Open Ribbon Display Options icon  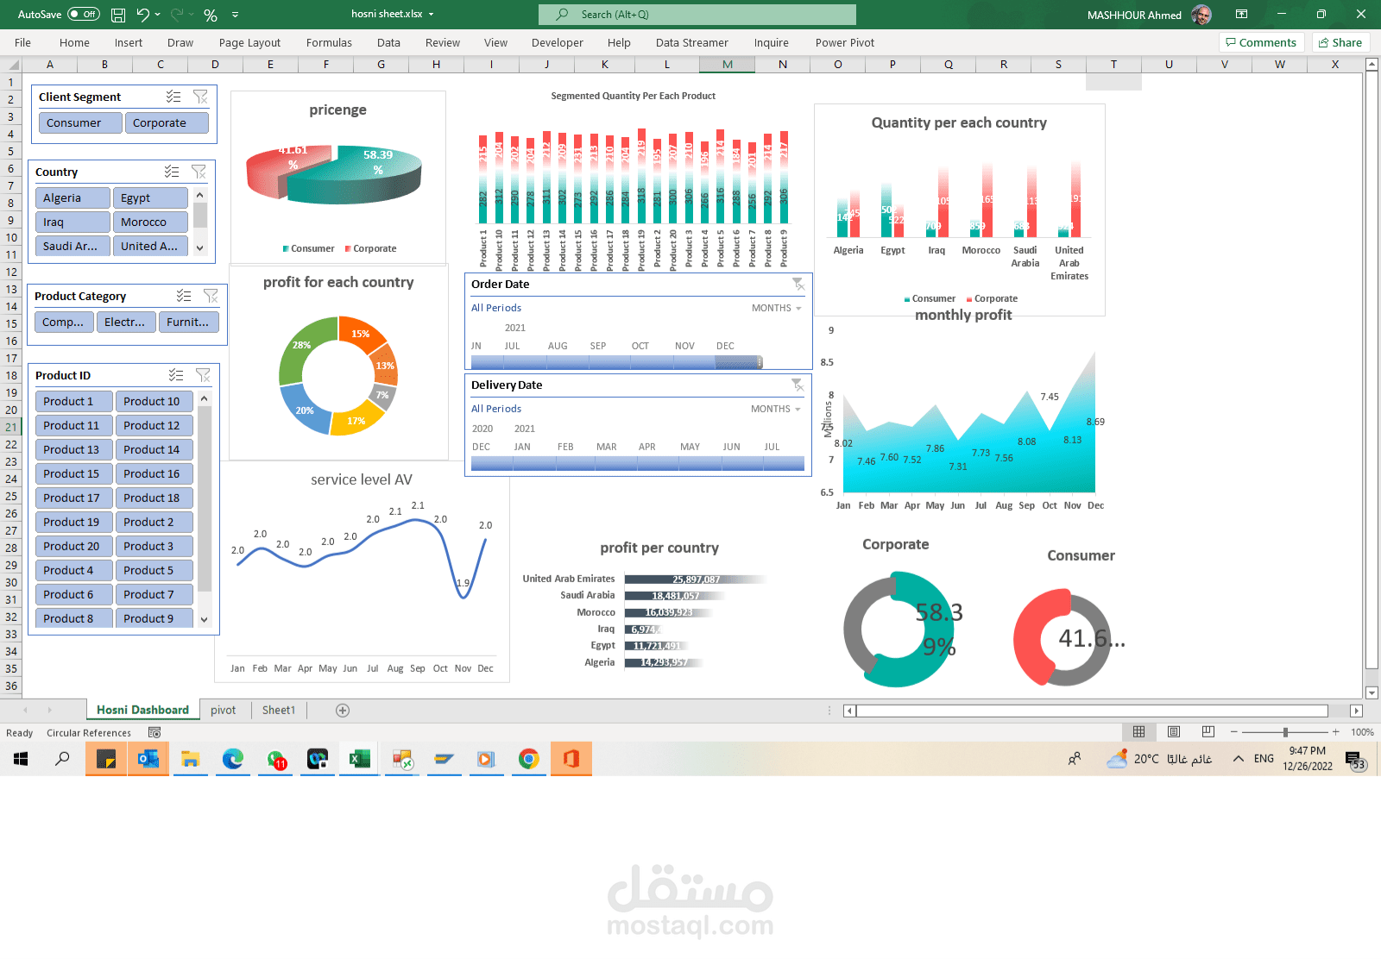pos(1241,15)
